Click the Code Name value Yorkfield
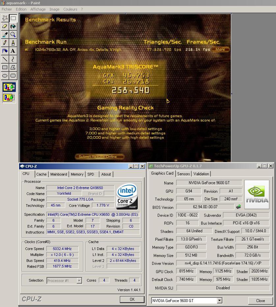The width and height of the screenshot is (276, 307). (64, 193)
